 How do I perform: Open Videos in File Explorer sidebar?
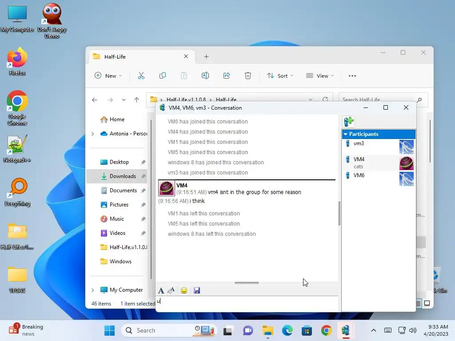pyautogui.click(x=117, y=233)
